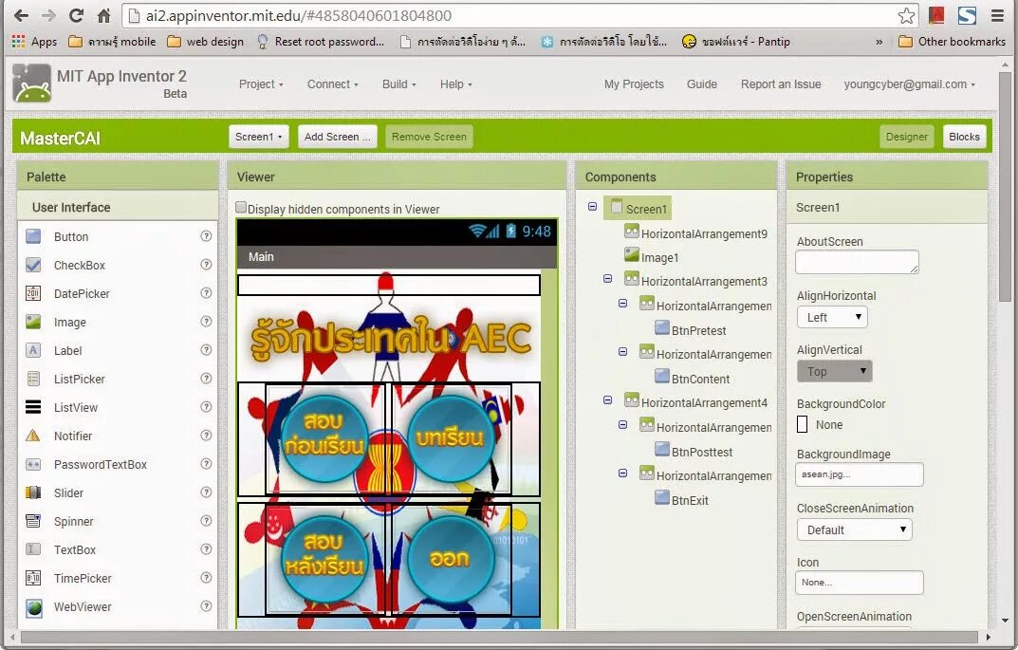Select the Slider palette icon
Image resolution: width=1018 pixels, height=650 pixels.
[33, 492]
